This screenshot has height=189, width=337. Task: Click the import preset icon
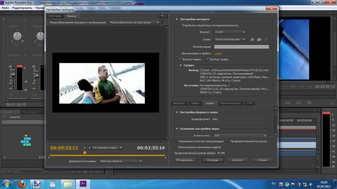point(259,39)
